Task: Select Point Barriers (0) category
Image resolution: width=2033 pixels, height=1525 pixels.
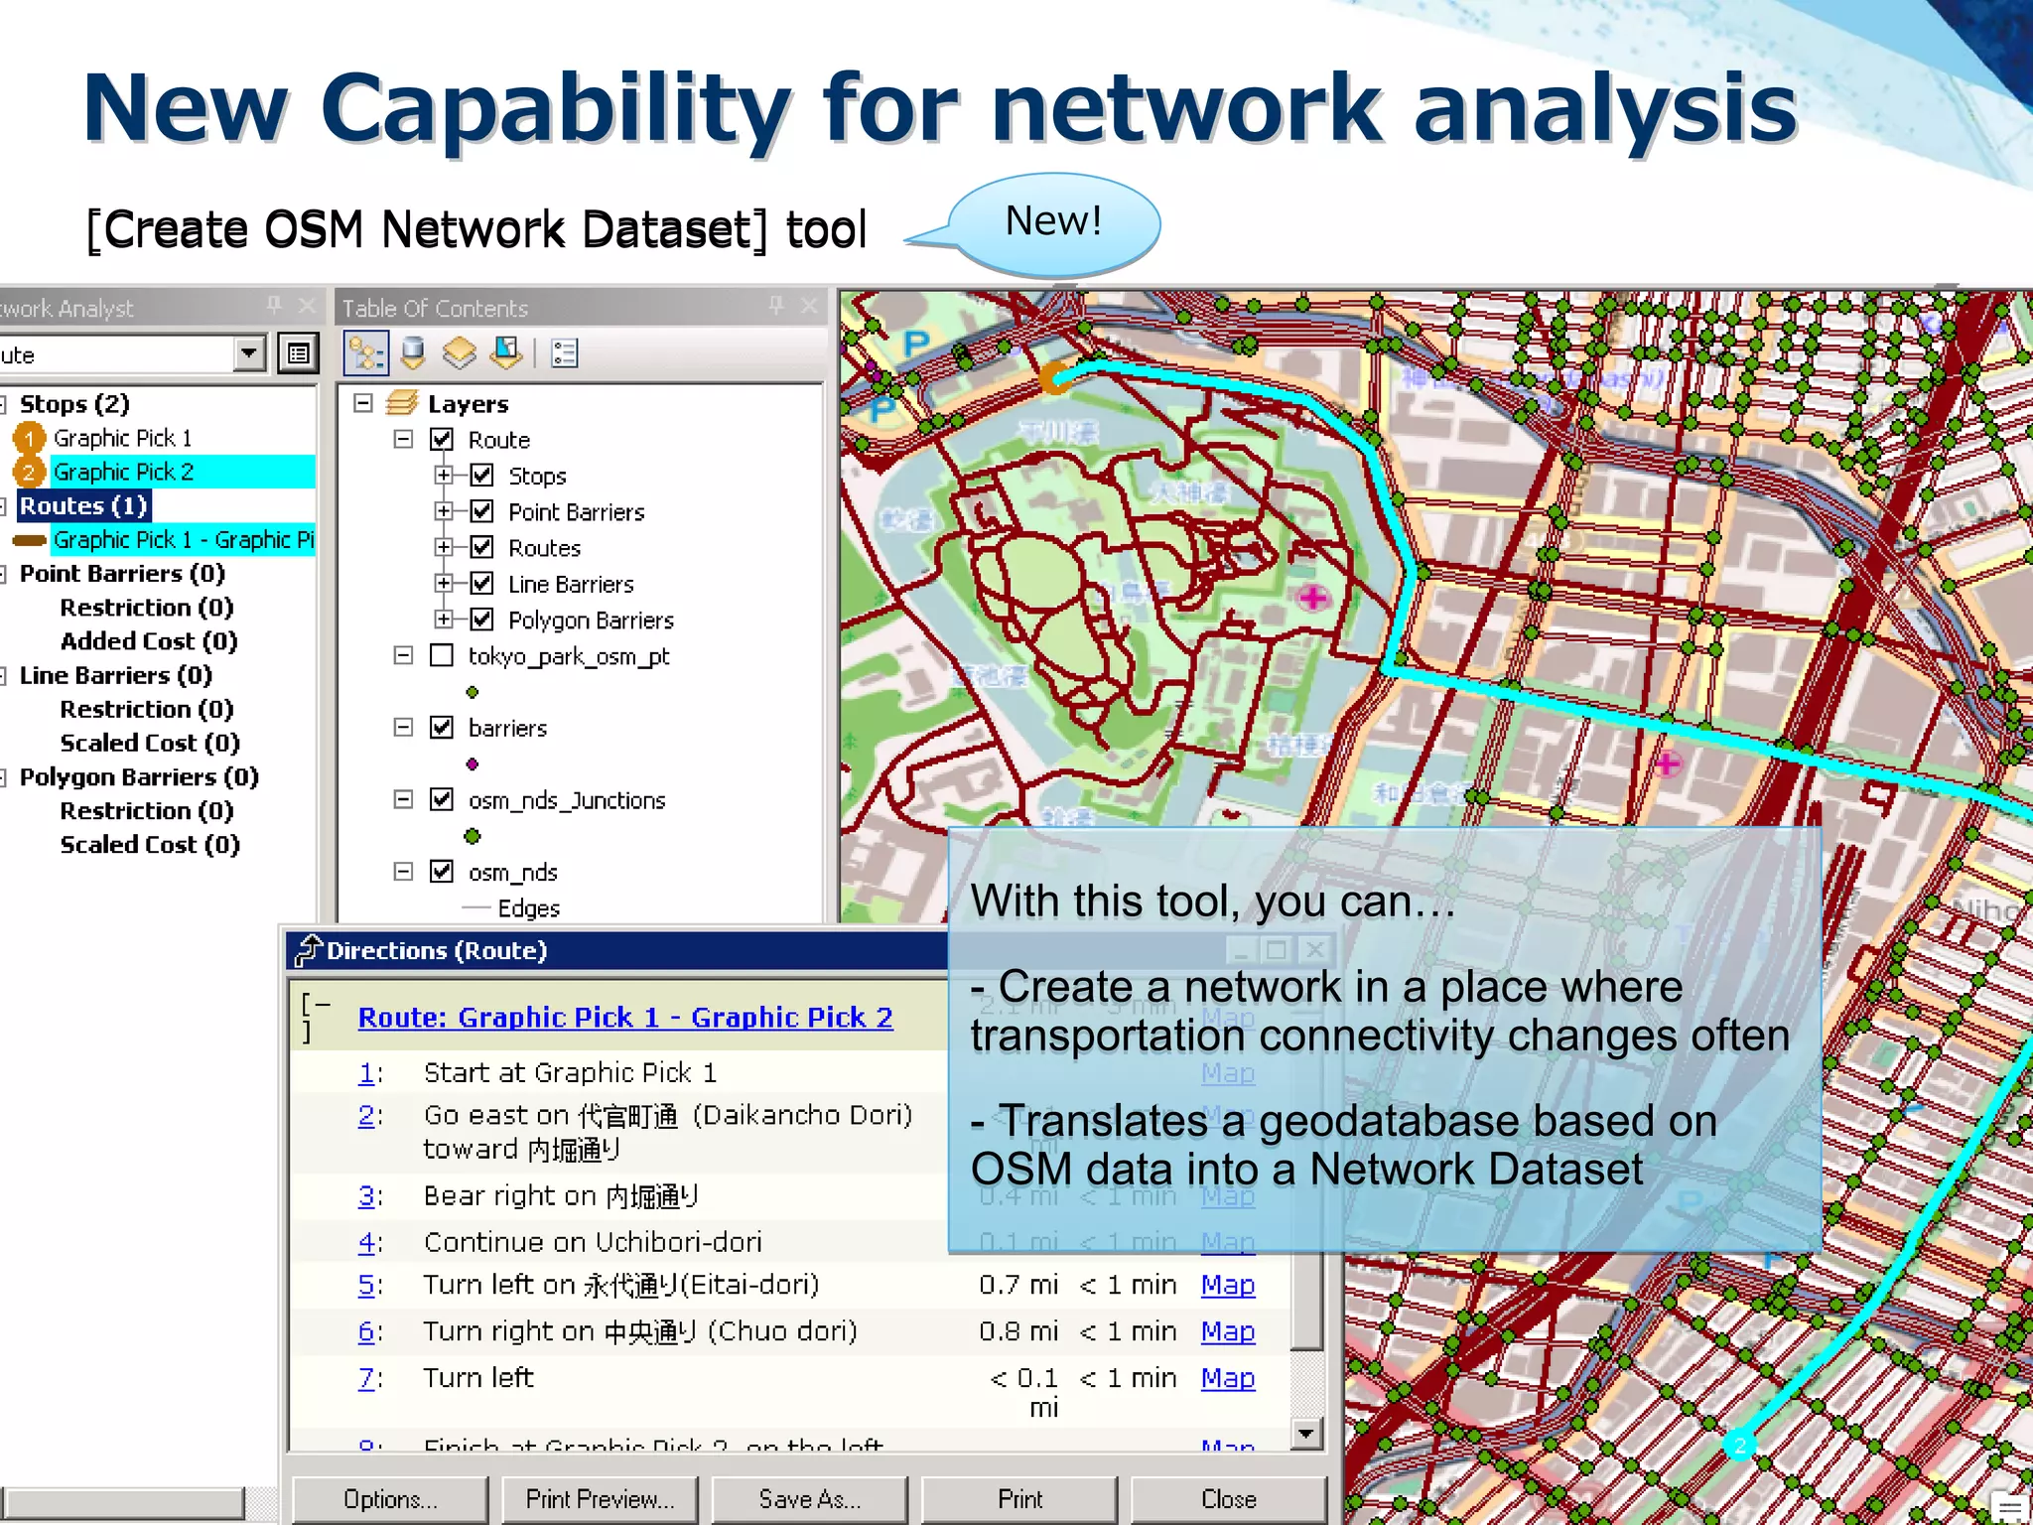Action: [122, 573]
